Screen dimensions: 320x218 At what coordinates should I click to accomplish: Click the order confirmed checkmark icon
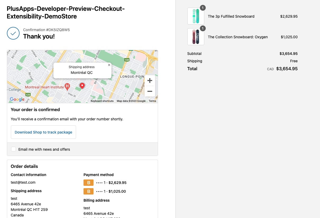click(13, 33)
